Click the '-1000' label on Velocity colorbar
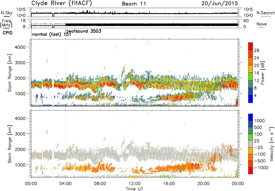The width and height of the screenshot is (275, 191). pyautogui.click(x=261, y=168)
